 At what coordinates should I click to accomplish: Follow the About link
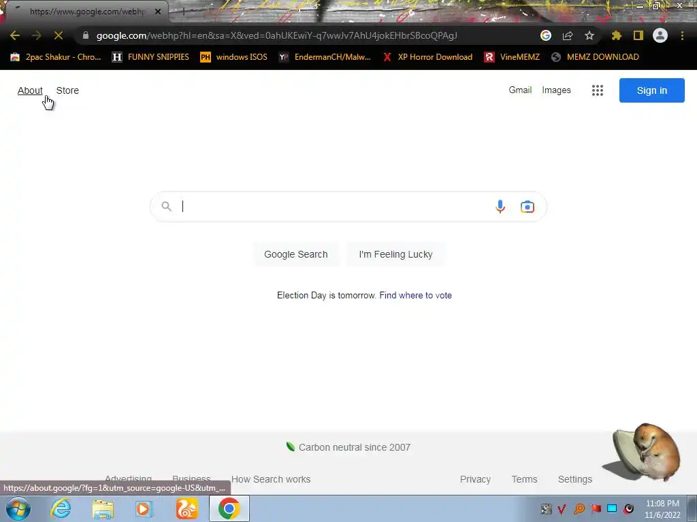point(30,90)
